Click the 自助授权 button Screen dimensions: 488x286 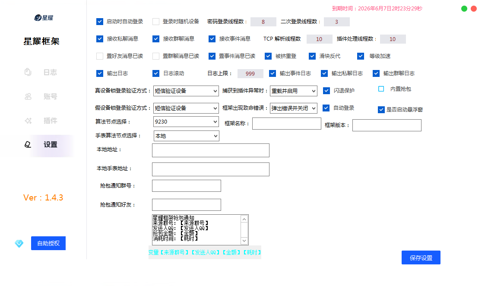[x=48, y=243]
